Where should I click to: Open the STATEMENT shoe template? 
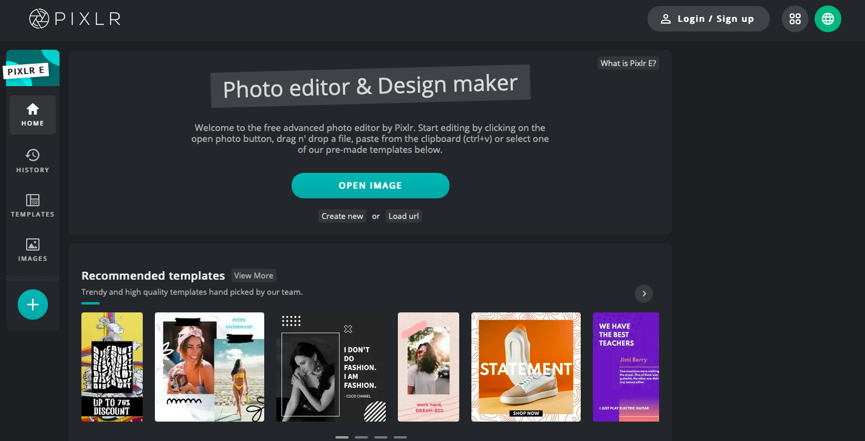tap(525, 367)
